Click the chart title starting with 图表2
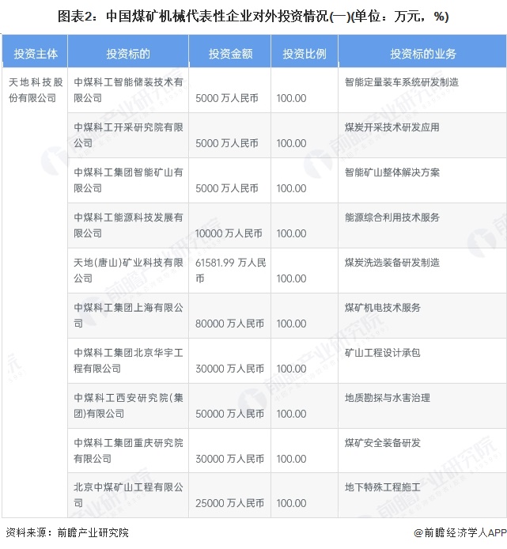Screen dimensions: 507x549 253,16
